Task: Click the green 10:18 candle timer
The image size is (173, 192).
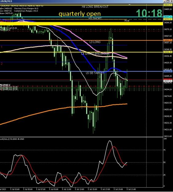Action: click(x=149, y=13)
